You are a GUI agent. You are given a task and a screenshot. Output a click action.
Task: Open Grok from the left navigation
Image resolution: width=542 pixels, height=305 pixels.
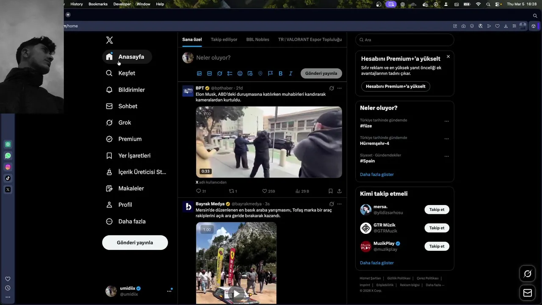tap(119, 122)
